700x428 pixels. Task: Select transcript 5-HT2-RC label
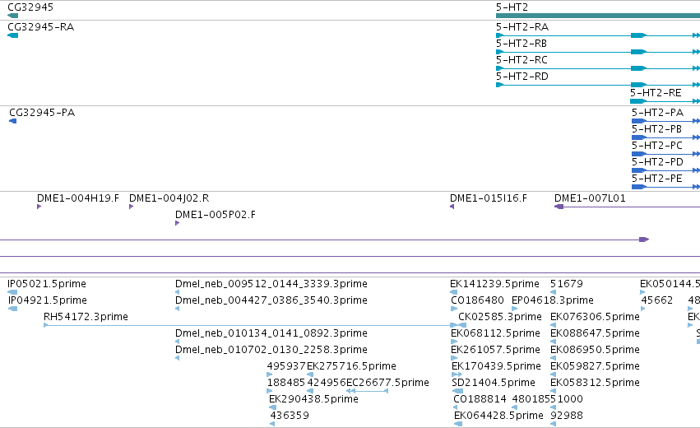(x=522, y=60)
